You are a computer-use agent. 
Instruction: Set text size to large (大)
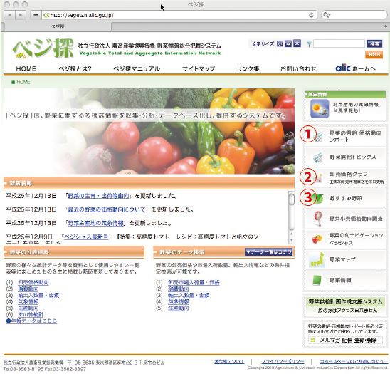pos(297,43)
